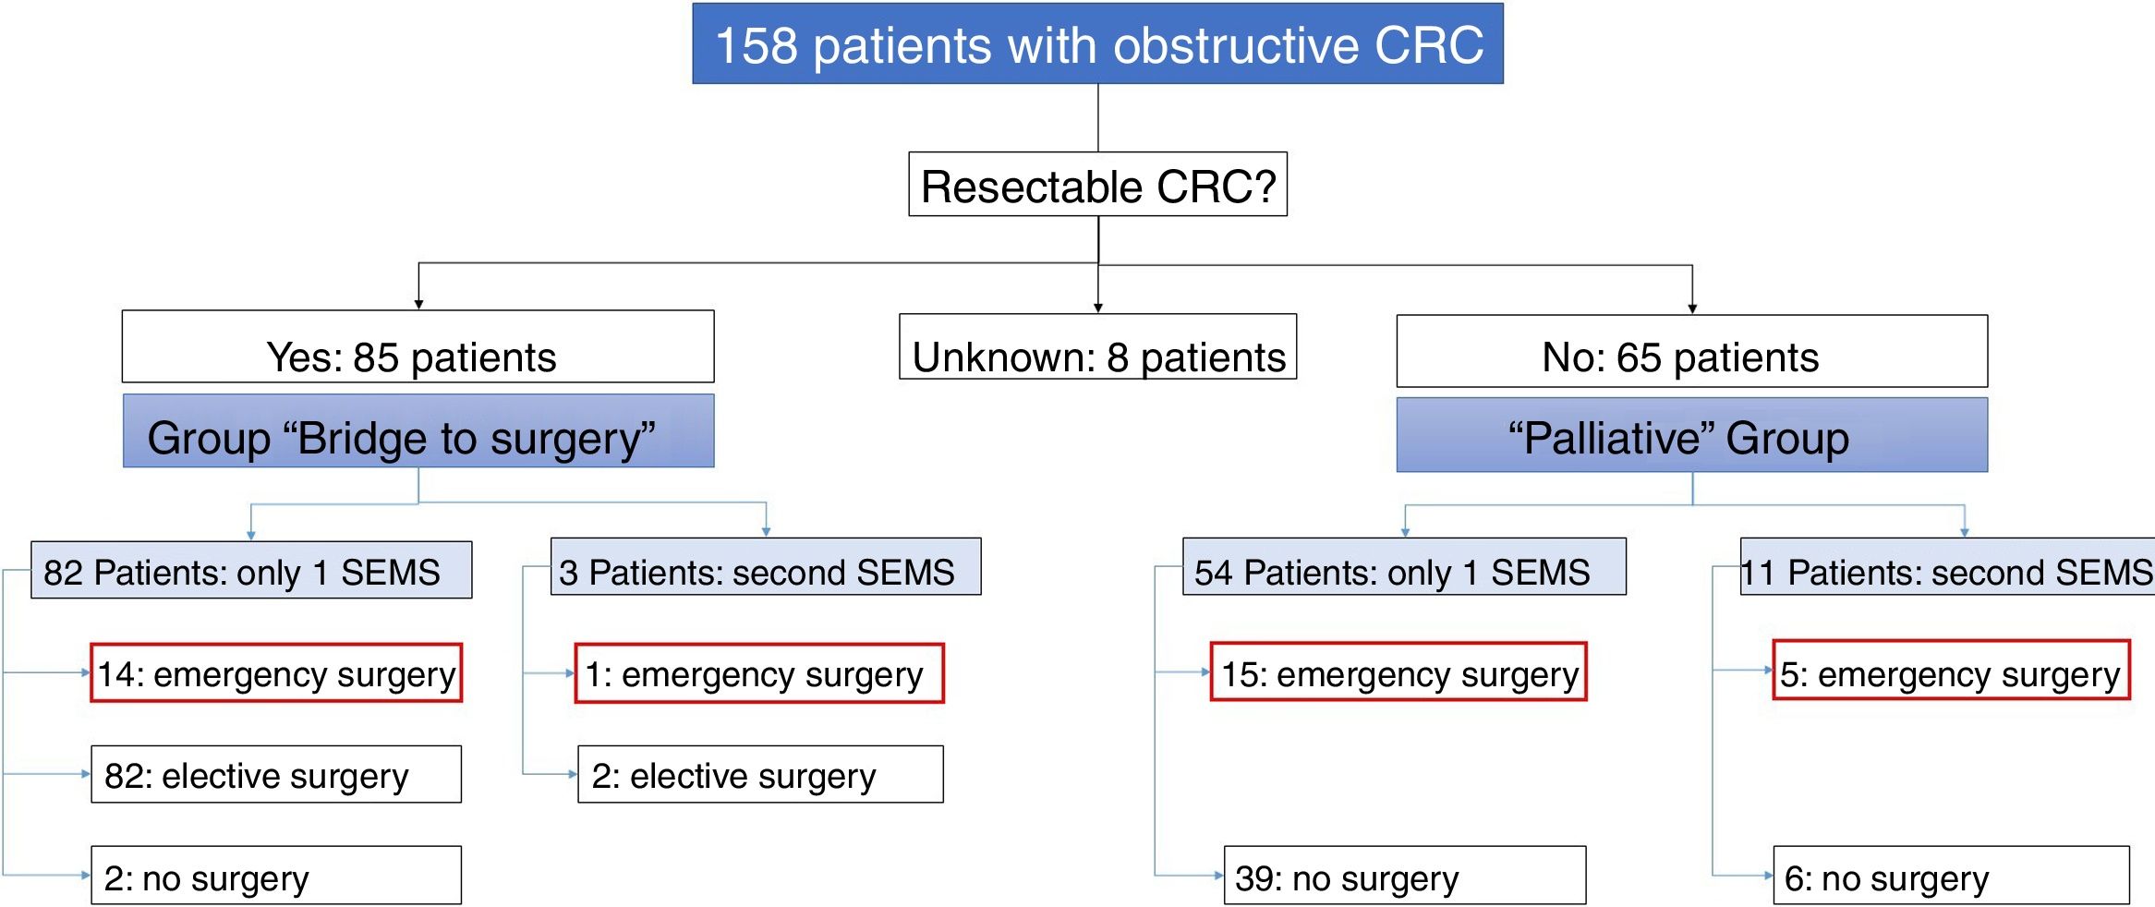Click the "Yes: 85 patients" box
The image size is (2155, 907).
[x=418, y=347]
